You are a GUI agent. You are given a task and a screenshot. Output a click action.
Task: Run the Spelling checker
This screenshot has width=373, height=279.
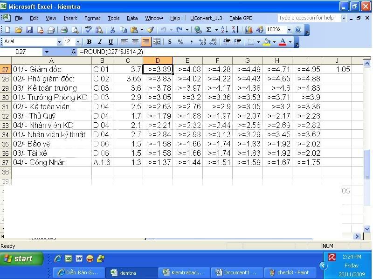[x=89, y=29]
